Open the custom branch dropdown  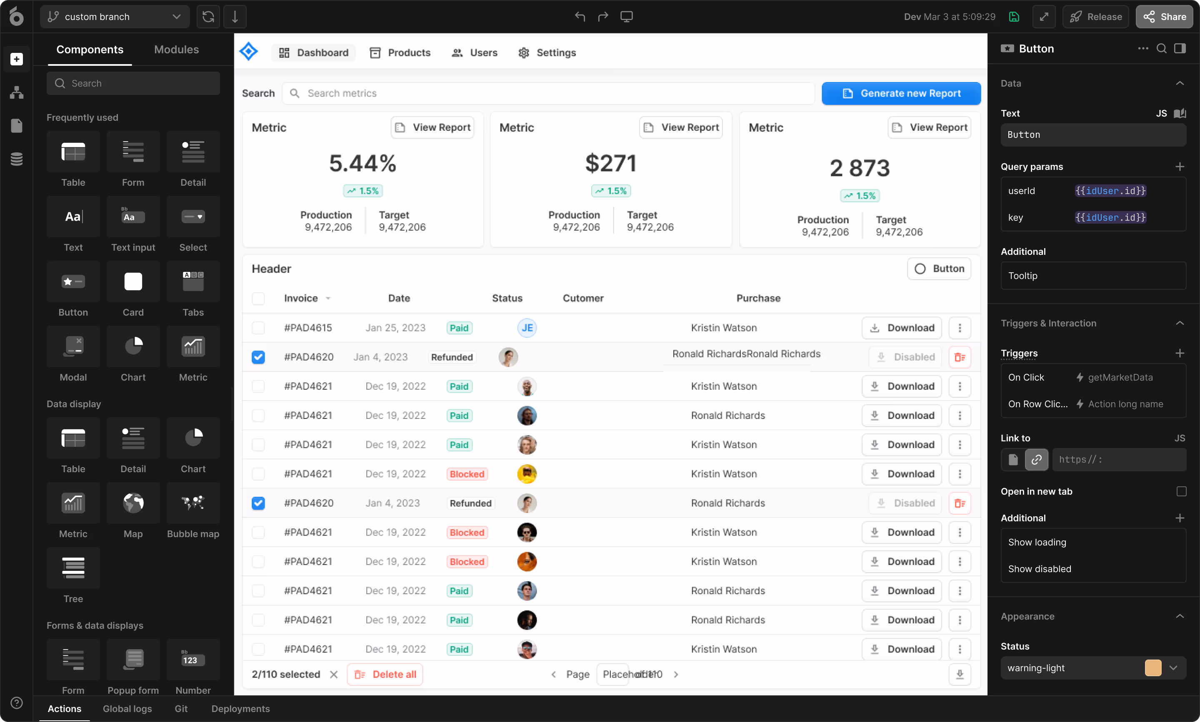click(x=115, y=17)
